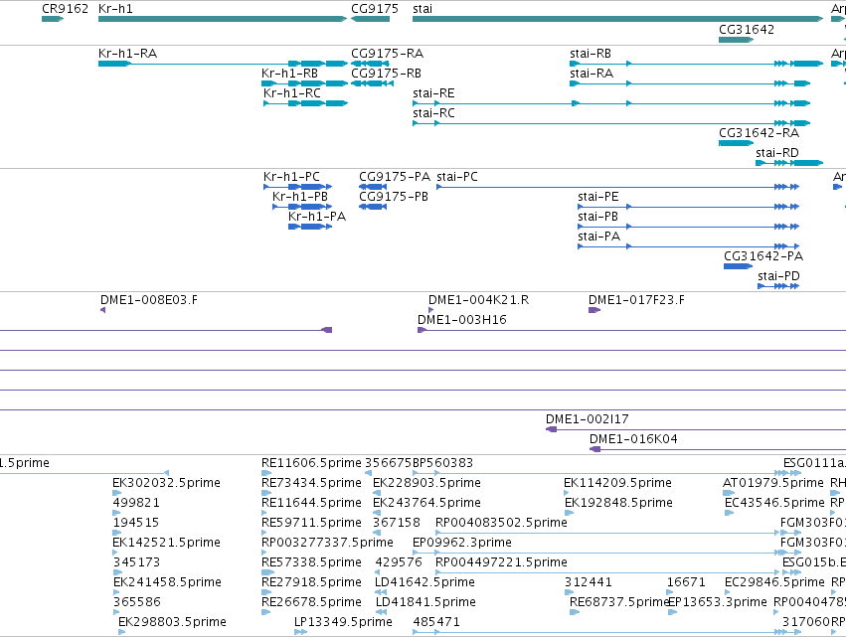Viewport: 846px width, 637px height.
Task: Click the EK241458.5prime EST
Action: (x=116, y=592)
